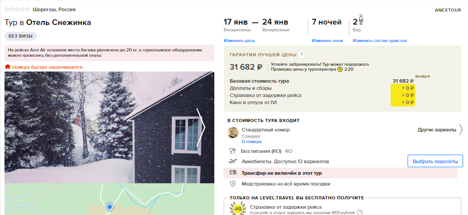Click the empty star rating above the hotel title
Viewport: 468px width, 215px height.
tap(17, 9)
